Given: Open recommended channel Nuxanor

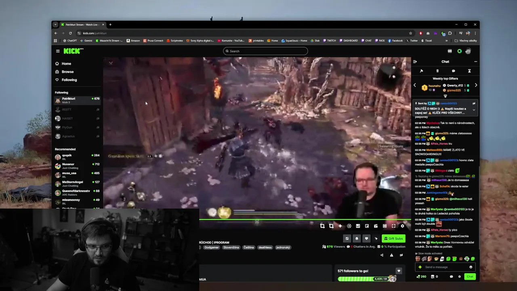Looking at the screenshot, I should click(x=77, y=166).
